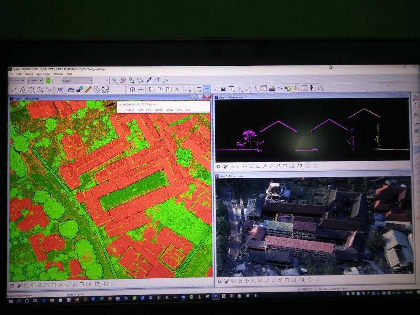The image size is (420, 315).
Task: Open the Window menu
Action: click(x=58, y=74)
